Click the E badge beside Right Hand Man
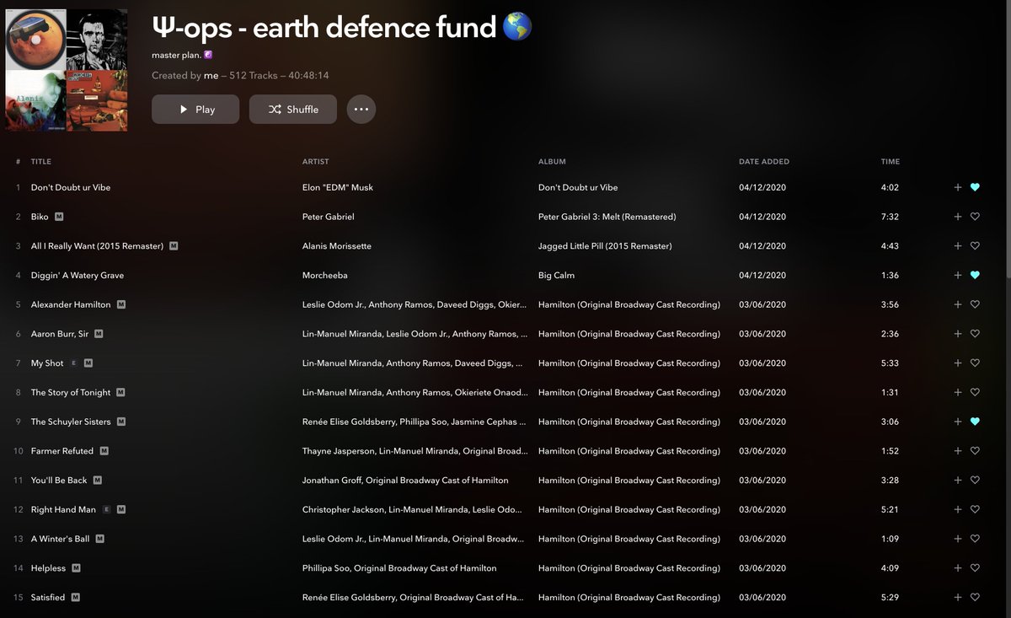1011x618 pixels. tap(106, 509)
